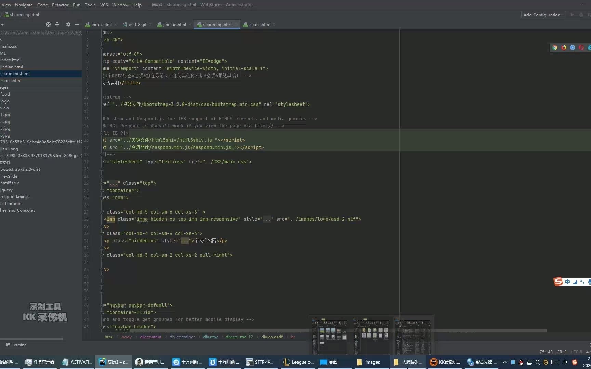Open the Run menu
The height and width of the screenshot is (369, 591).
(x=77, y=5)
